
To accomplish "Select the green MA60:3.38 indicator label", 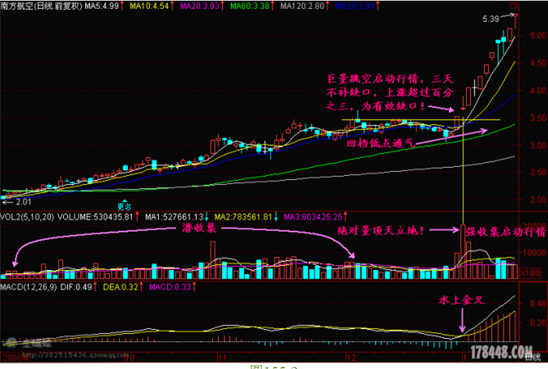I will [x=250, y=6].
